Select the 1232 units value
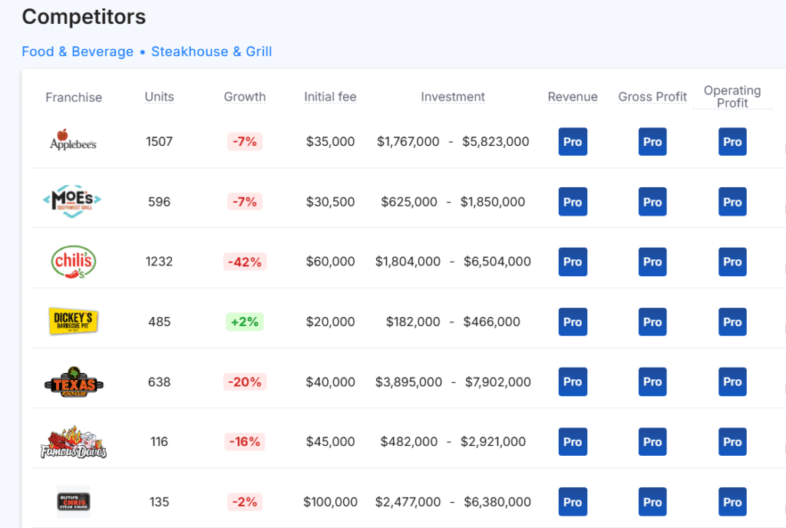The image size is (786, 528). [x=160, y=262]
